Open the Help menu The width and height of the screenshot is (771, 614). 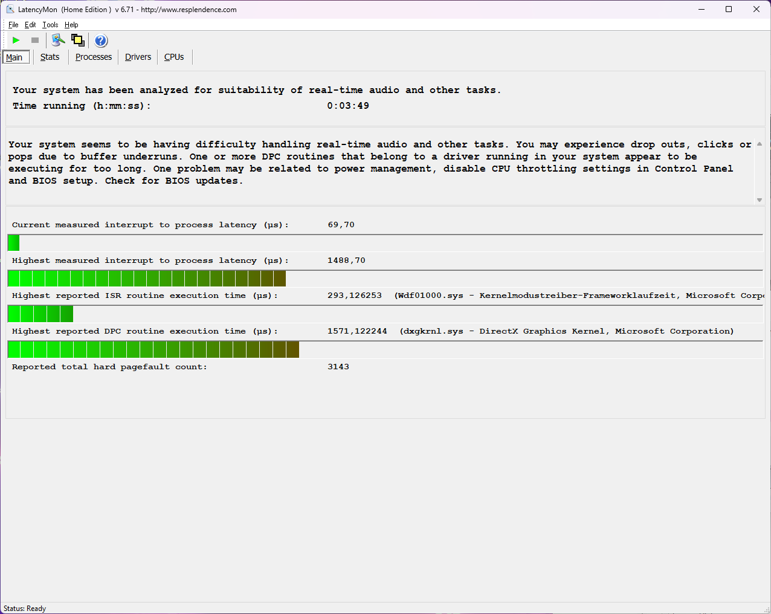click(x=71, y=25)
